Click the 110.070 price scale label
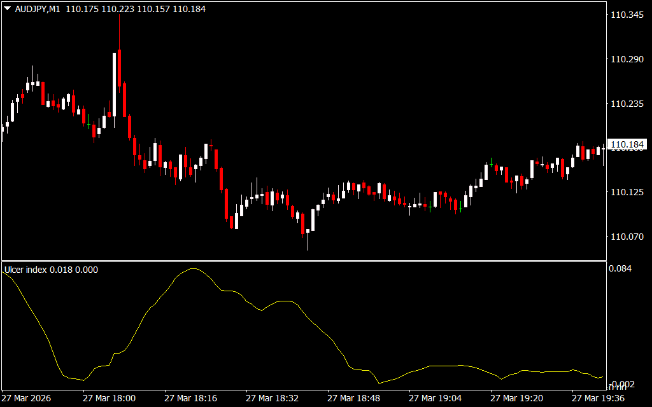The height and width of the screenshot is (407, 652). [x=627, y=237]
